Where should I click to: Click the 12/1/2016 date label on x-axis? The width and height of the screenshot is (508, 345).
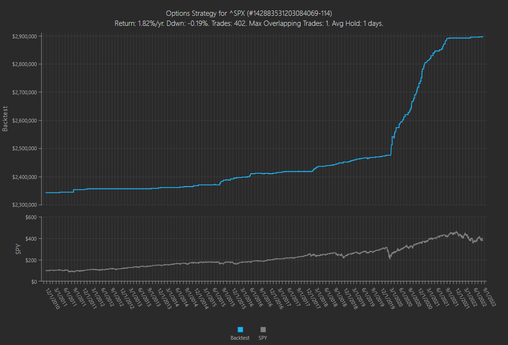pyautogui.click(x=276, y=298)
